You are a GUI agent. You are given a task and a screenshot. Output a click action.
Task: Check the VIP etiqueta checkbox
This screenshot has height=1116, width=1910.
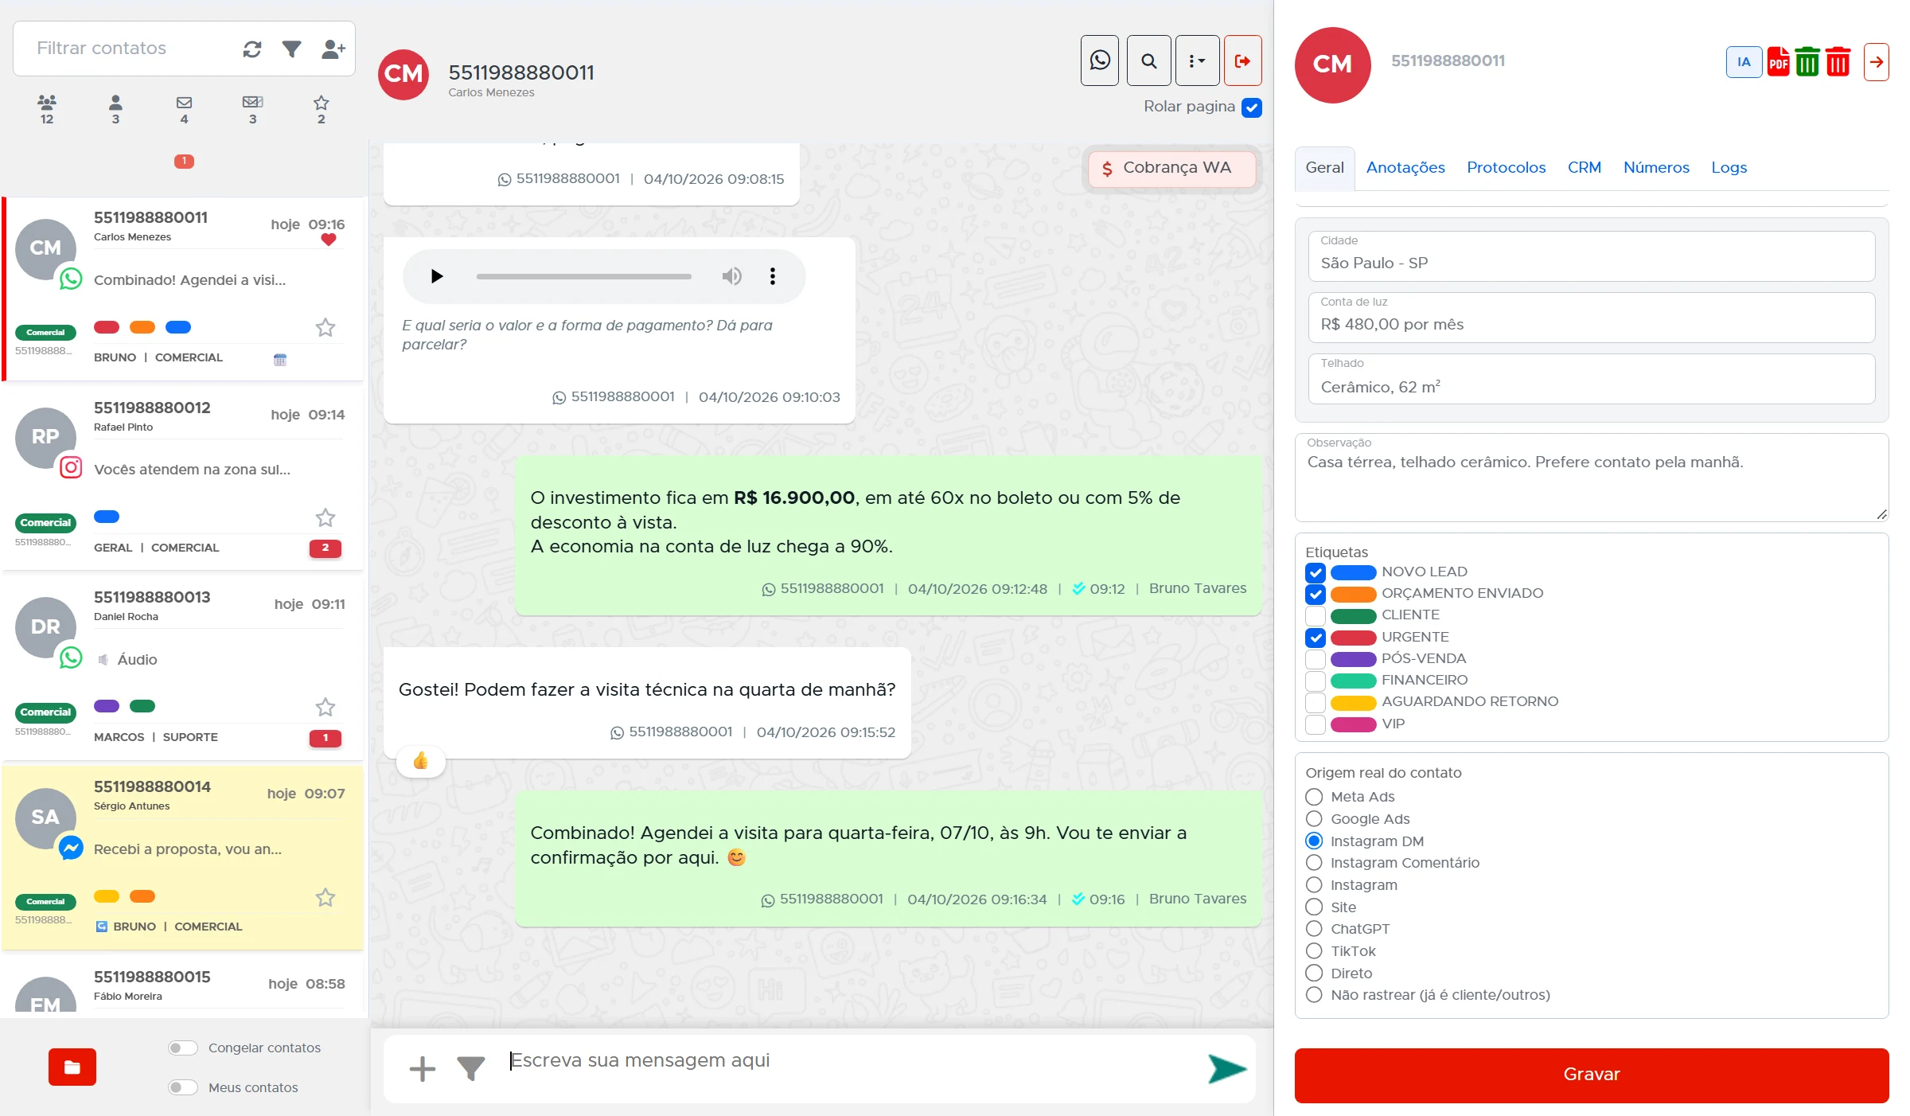tap(1316, 724)
